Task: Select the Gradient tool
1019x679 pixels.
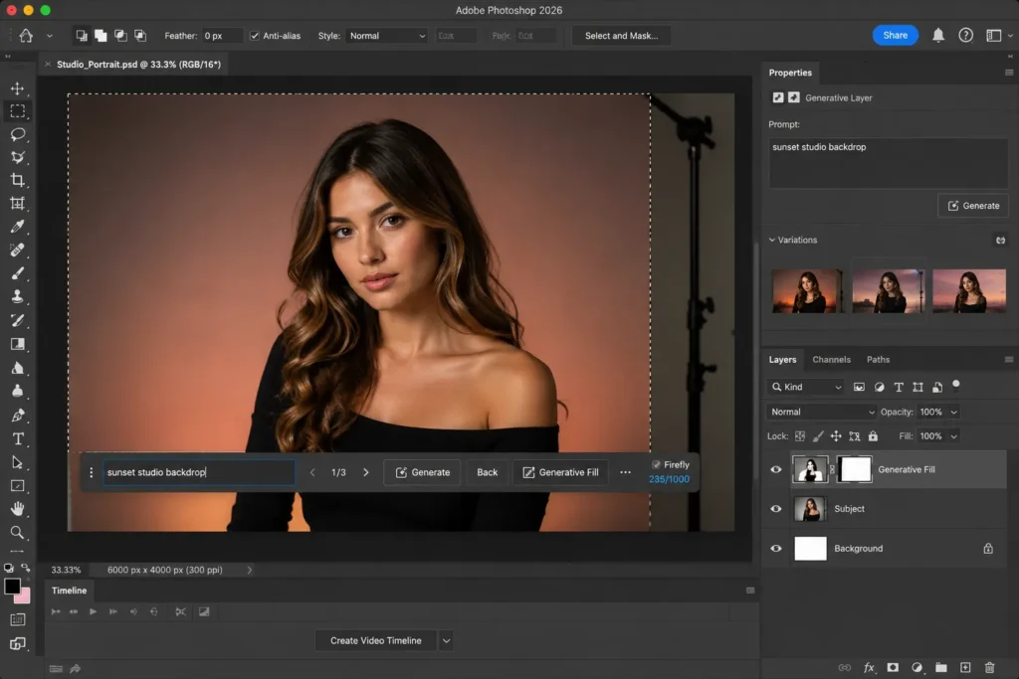Action: click(x=18, y=344)
